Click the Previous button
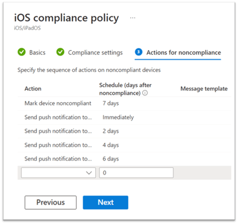238x224 pixels. pos(50,203)
